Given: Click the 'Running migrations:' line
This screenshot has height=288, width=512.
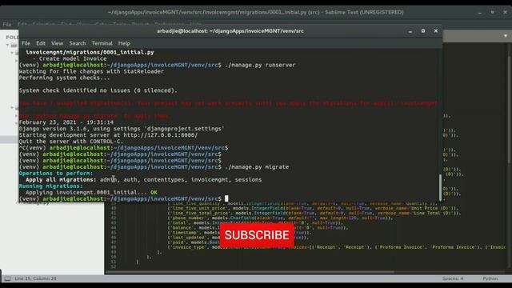Looking at the screenshot, I should (50, 186).
